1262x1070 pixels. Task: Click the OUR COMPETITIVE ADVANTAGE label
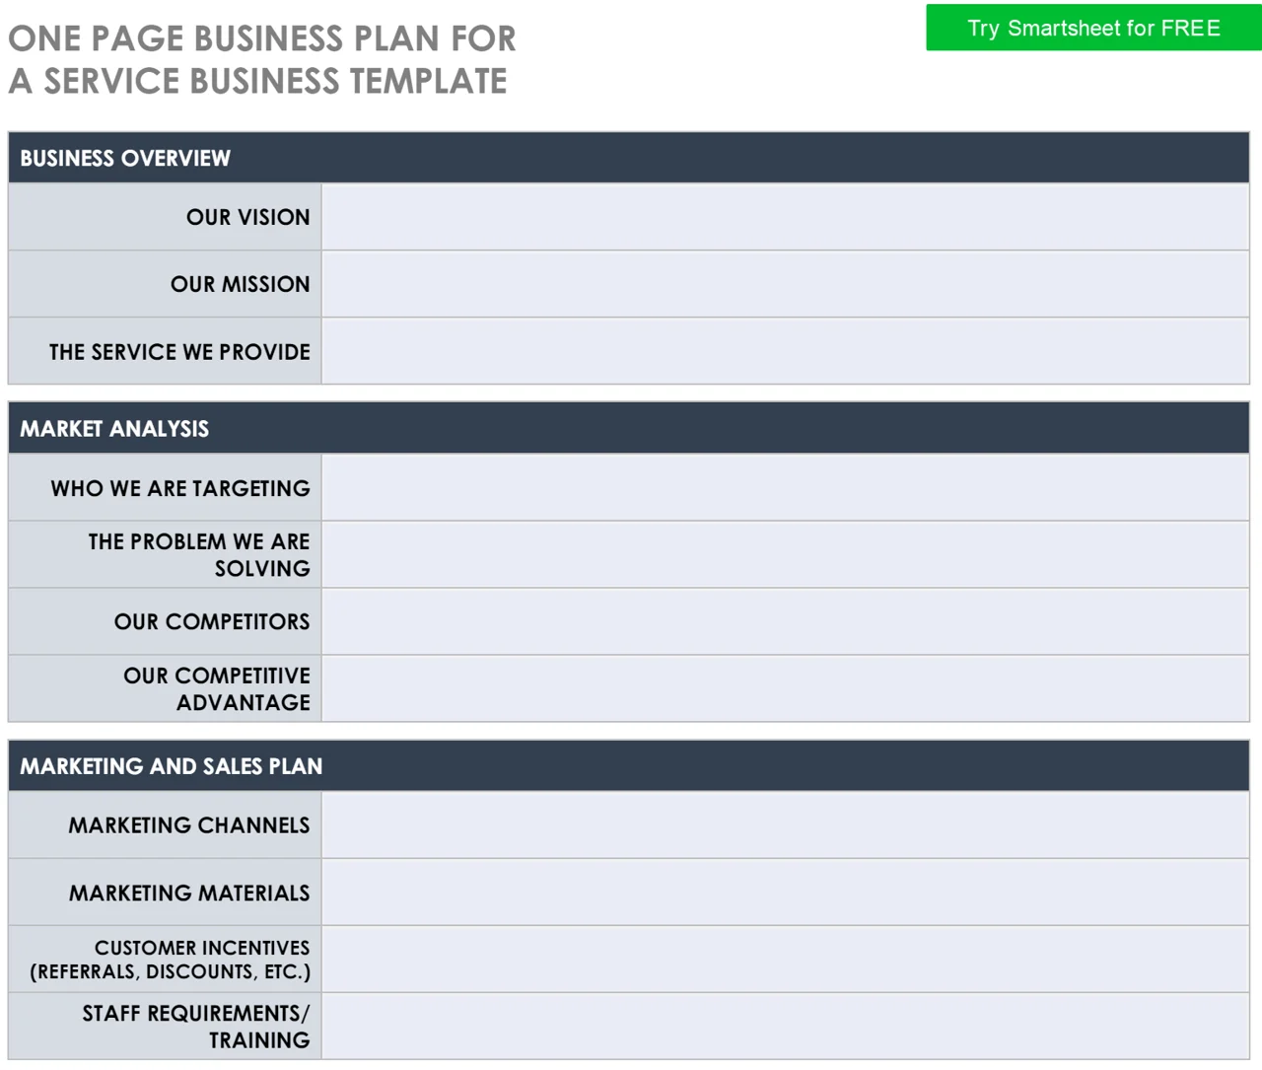[217, 688]
